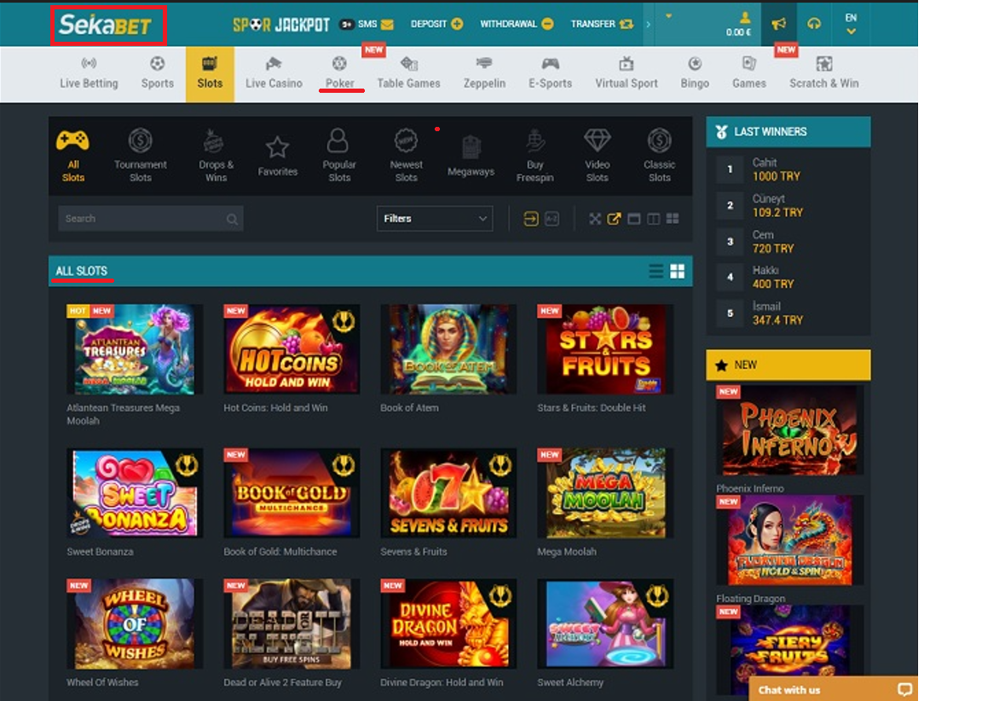Expand the small arrow beside Transfer
The width and height of the screenshot is (982, 701).
pos(648,25)
